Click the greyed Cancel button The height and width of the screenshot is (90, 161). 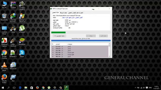pyautogui.click(x=103, y=36)
